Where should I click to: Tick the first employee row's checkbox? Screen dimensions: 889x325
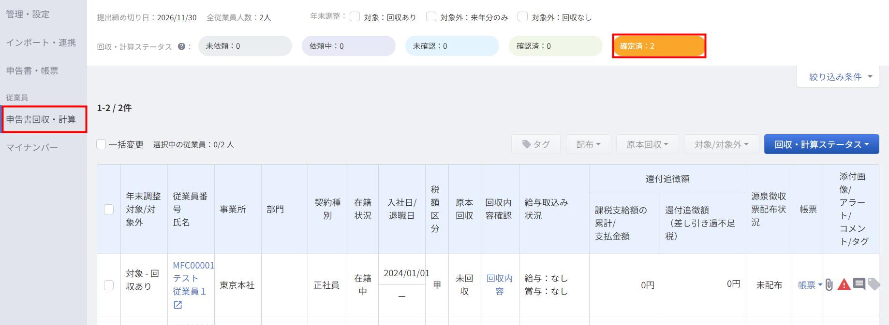[109, 285]
